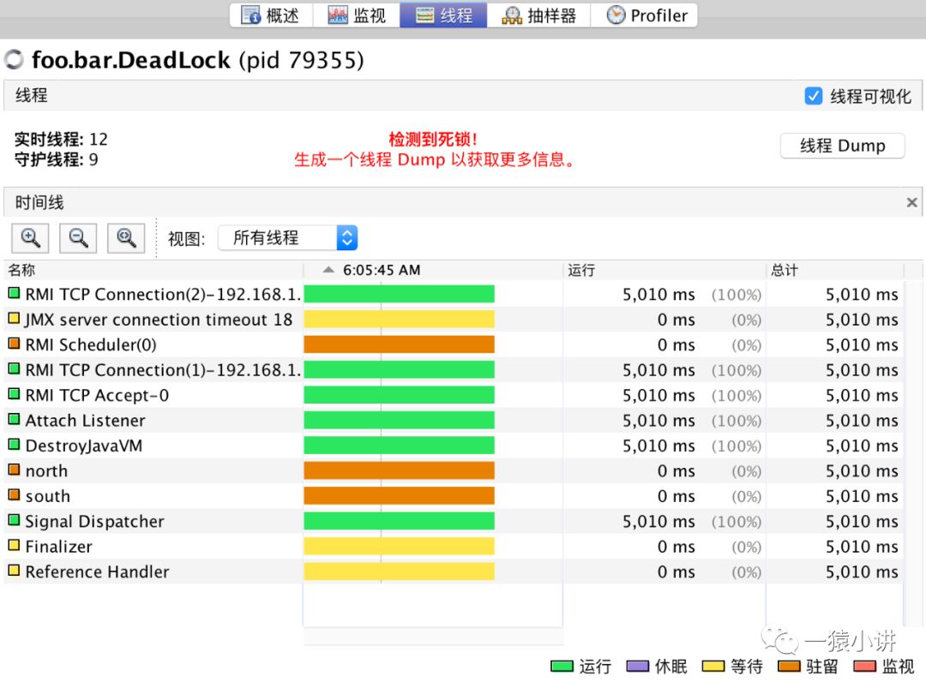The height and width of the screenshot is (682, 926).
Task: Click the zoom in magnifier icon
Action: (30, 238)
